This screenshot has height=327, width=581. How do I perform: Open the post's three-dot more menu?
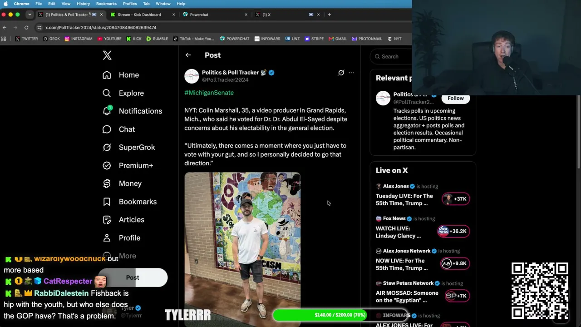(351, 73)
